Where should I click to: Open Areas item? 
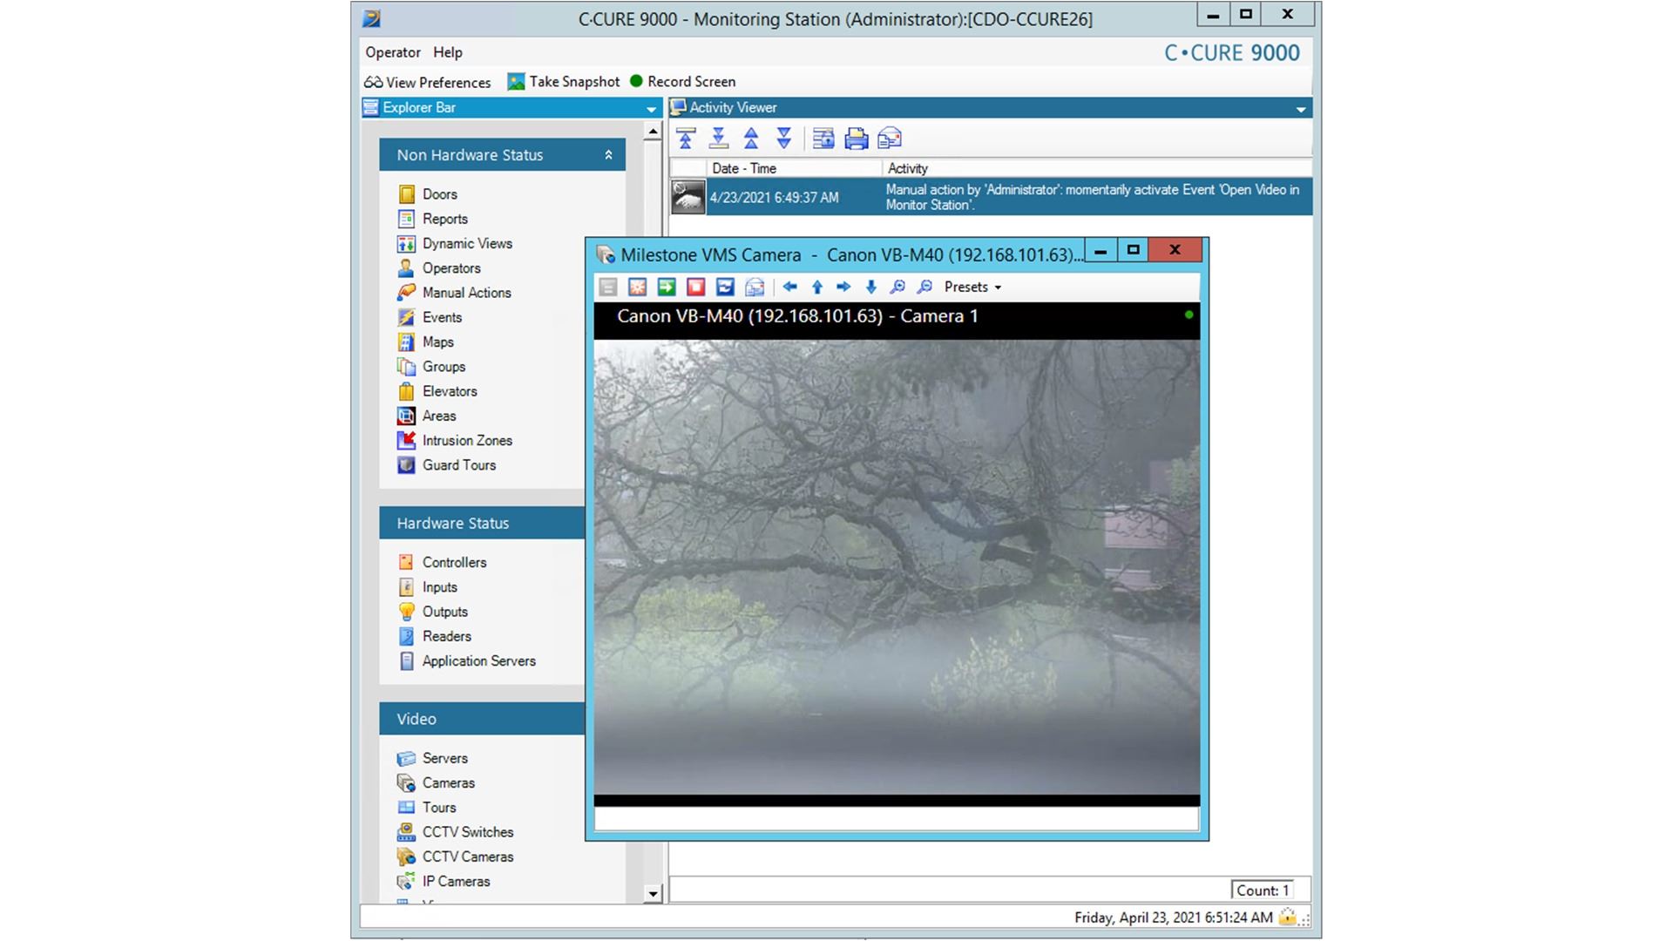coord(427,416)
